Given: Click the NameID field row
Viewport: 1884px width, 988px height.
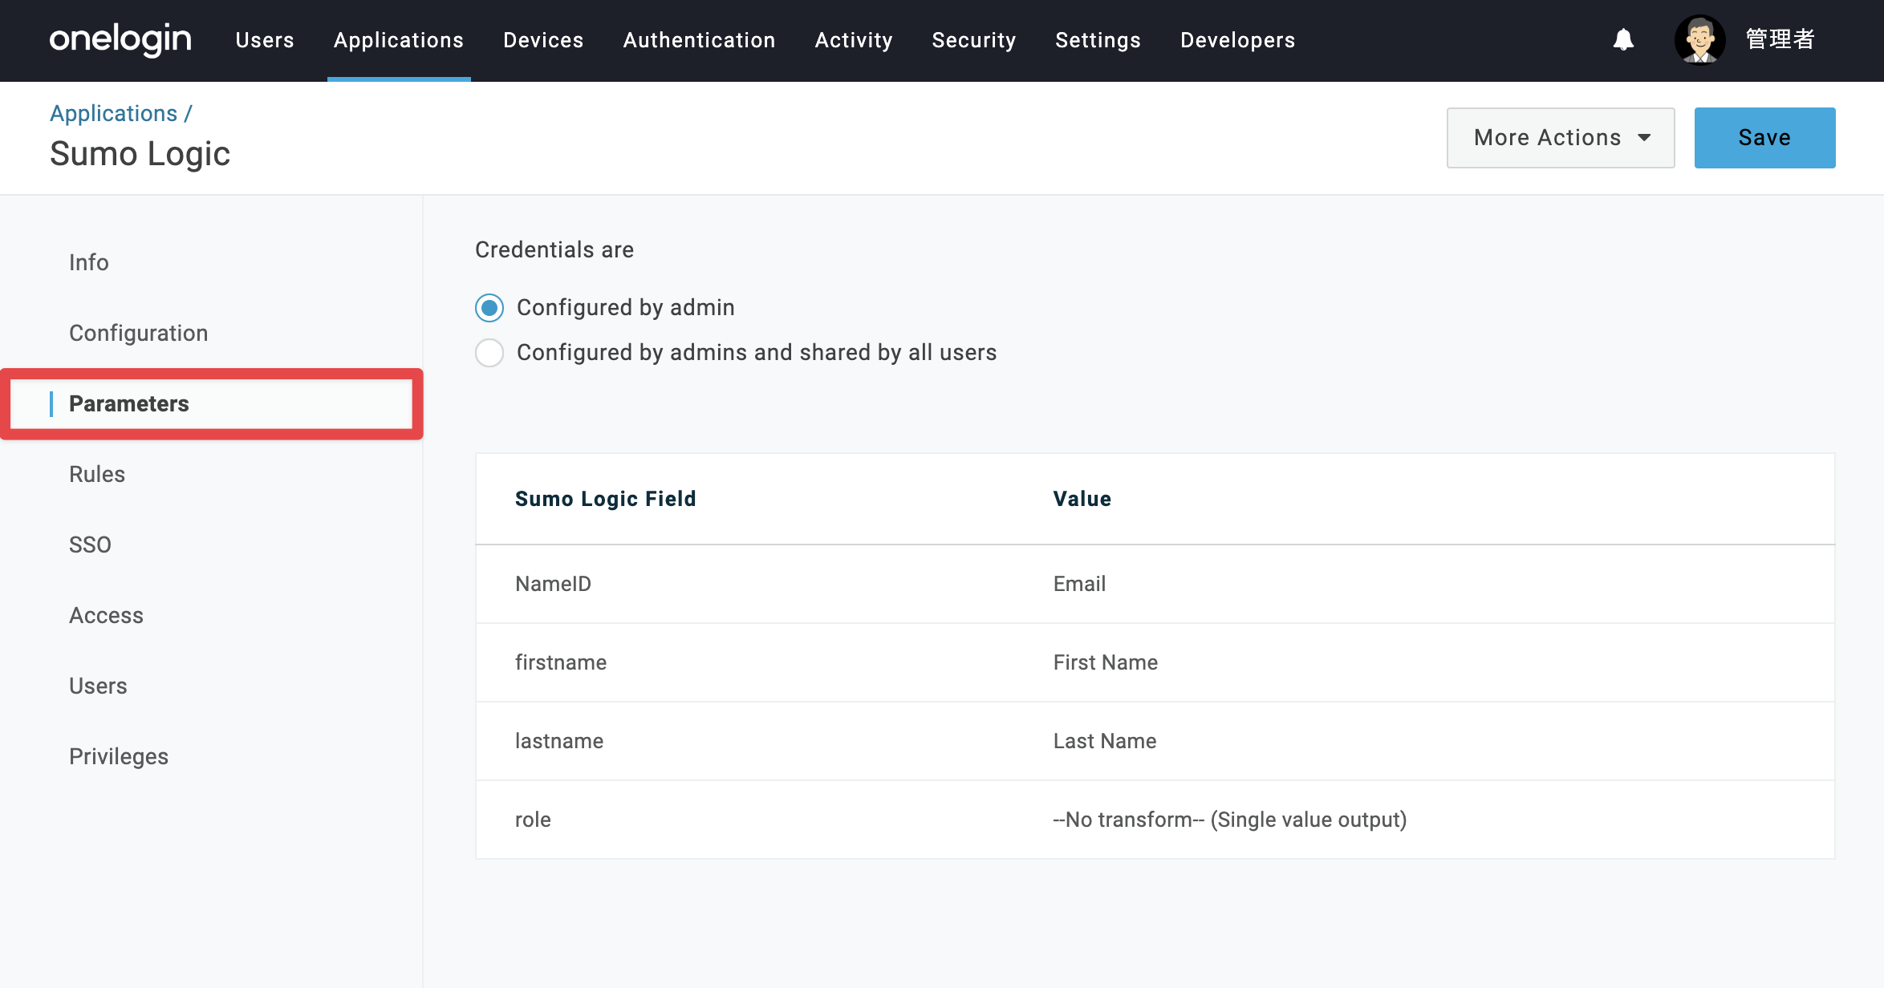Looking at the screenshot, I should tap(1155, 584).
